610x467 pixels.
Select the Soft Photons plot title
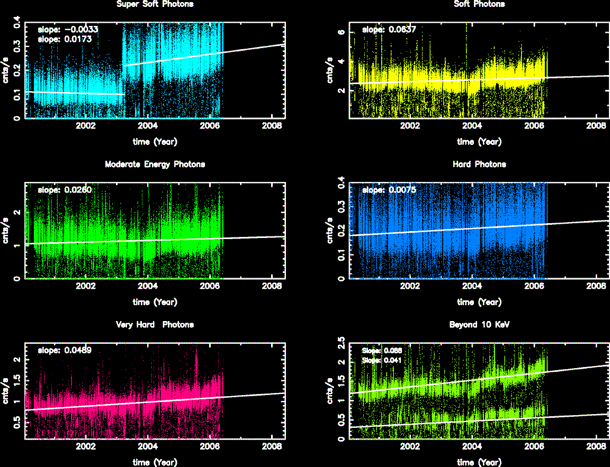[479, 4]
